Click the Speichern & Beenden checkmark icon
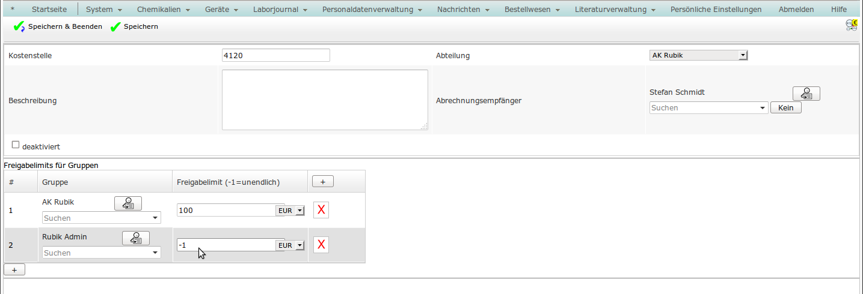The width and height of the screenshot is (863, 294). coord(19,27)
